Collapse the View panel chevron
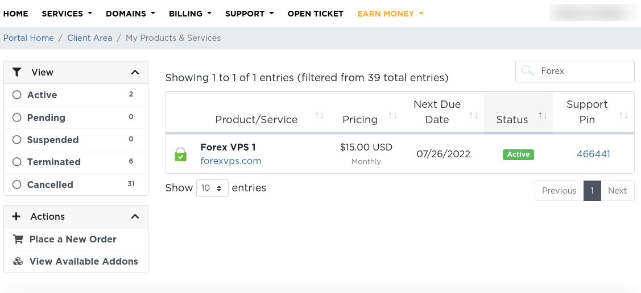Viewport: 641px width, 293px height. [x=135, y=72]
